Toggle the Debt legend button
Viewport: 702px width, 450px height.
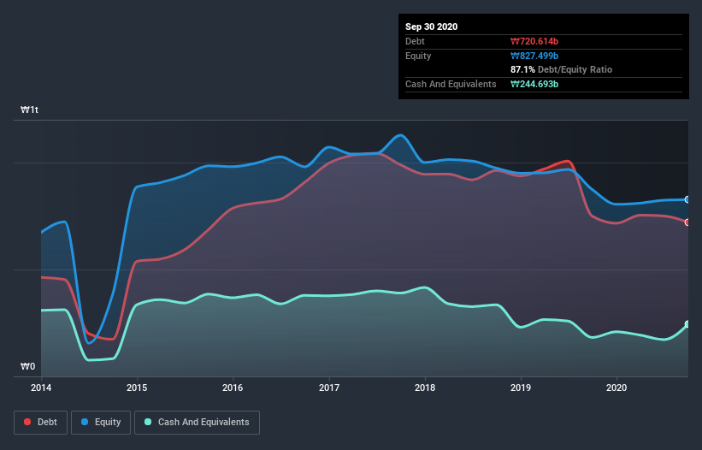pyautogui.click(x=40, y=423)
